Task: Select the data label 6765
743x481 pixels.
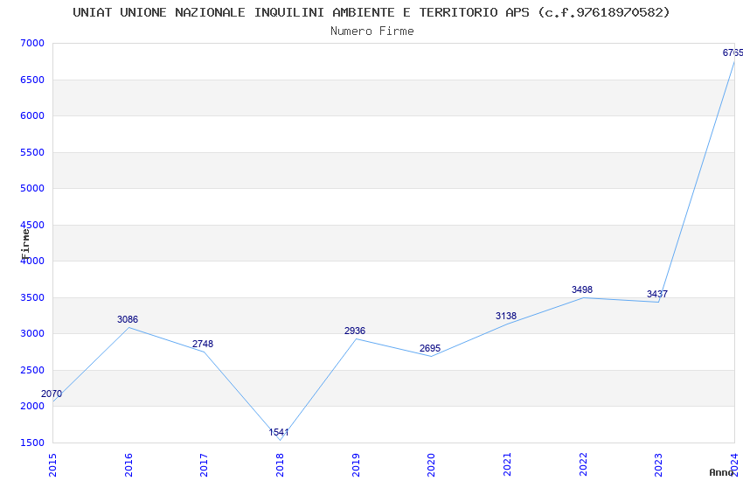Action: click(x=733, y=52)
